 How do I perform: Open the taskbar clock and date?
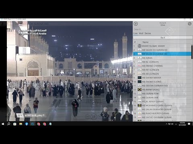tap(182, 124)
